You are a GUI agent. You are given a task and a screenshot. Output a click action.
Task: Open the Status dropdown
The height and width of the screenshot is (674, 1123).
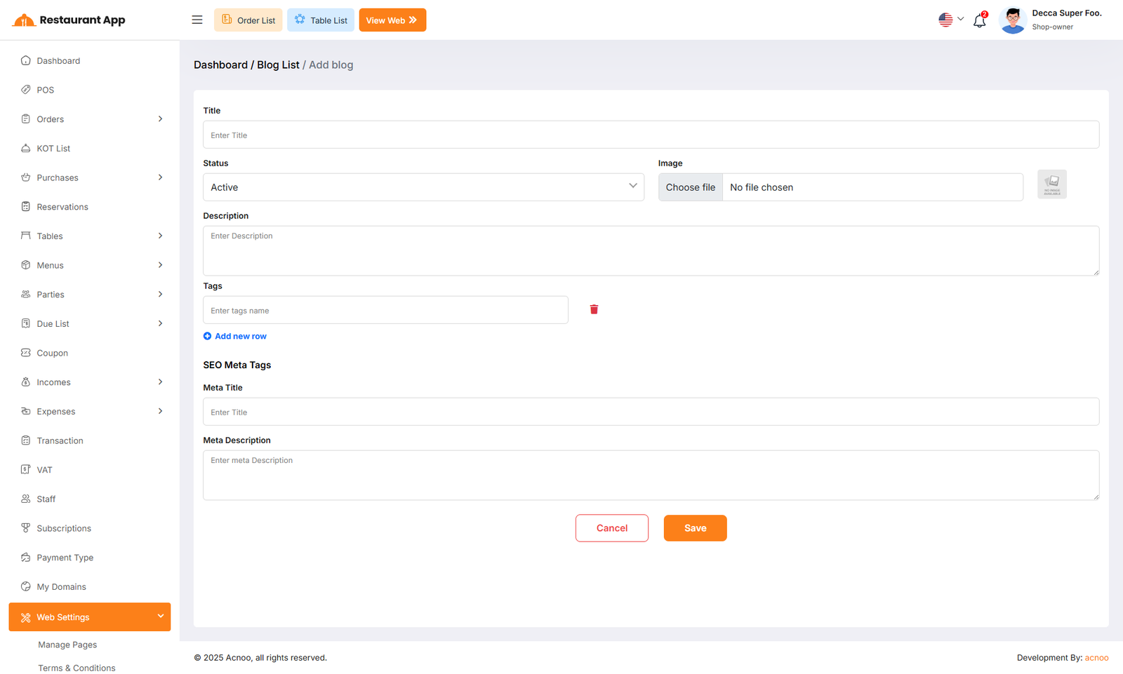pos(423,187)
